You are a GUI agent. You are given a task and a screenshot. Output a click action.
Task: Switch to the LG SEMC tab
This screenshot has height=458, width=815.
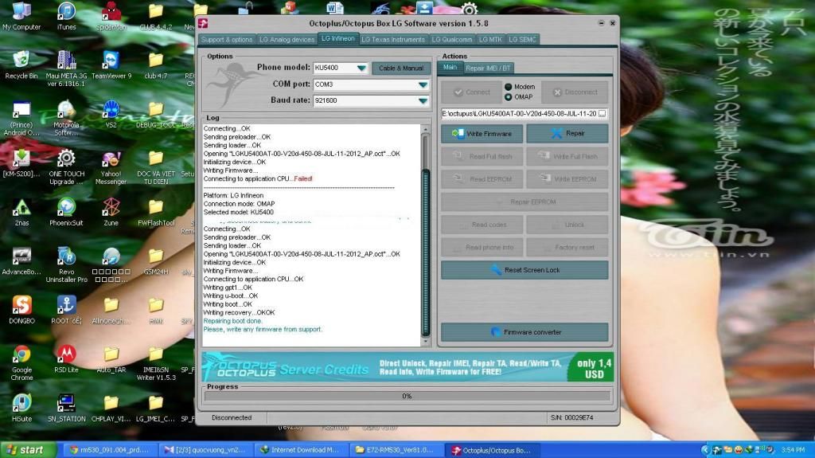point(522,40)
